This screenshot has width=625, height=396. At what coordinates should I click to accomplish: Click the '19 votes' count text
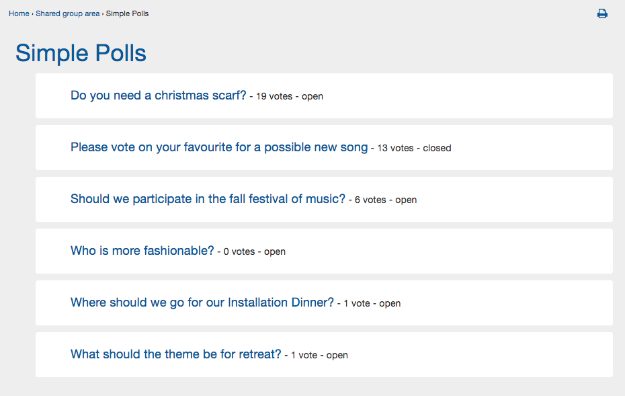(x=274, y=97)
